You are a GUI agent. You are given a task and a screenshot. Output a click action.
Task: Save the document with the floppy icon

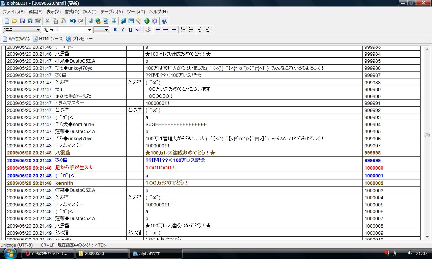coord(22,21)
